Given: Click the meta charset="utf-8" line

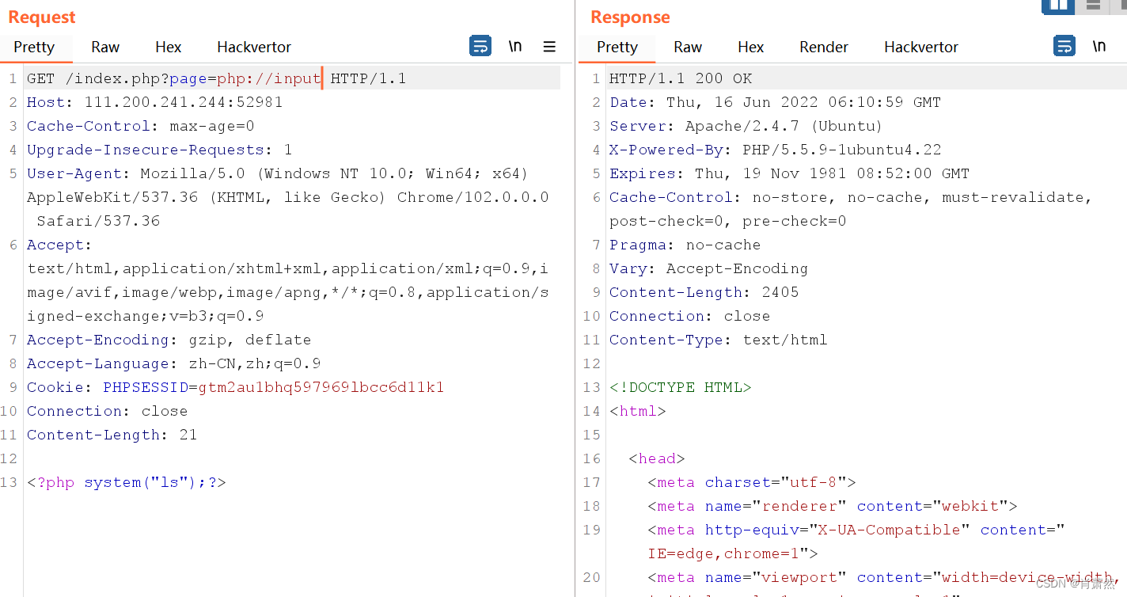Looking at the screenshot, I should (x=752, y=482).
